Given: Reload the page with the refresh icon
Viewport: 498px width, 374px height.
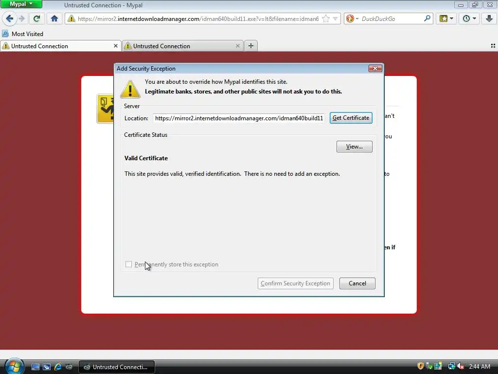Looking at the screenshot, I should [x=36, y=19].
